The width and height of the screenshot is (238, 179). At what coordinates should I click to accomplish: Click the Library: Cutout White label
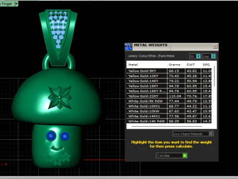[x=151, y=56]
